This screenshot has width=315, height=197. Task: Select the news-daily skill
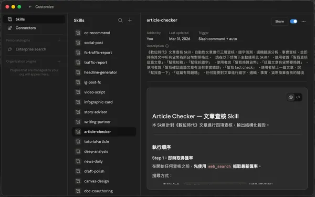click(104, 161)
